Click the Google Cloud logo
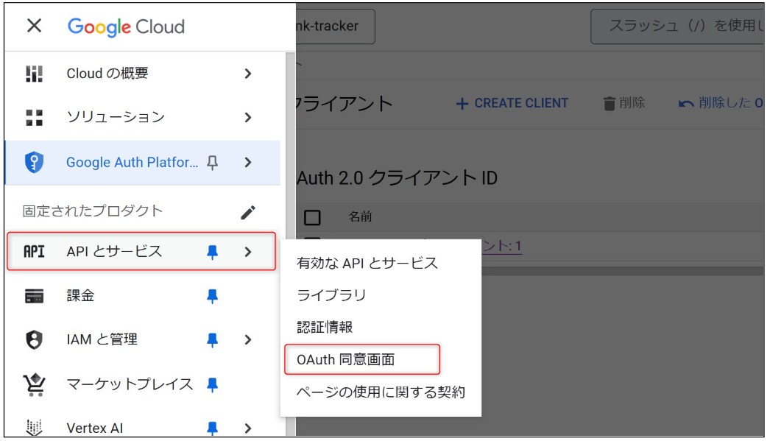 (126, 27)
